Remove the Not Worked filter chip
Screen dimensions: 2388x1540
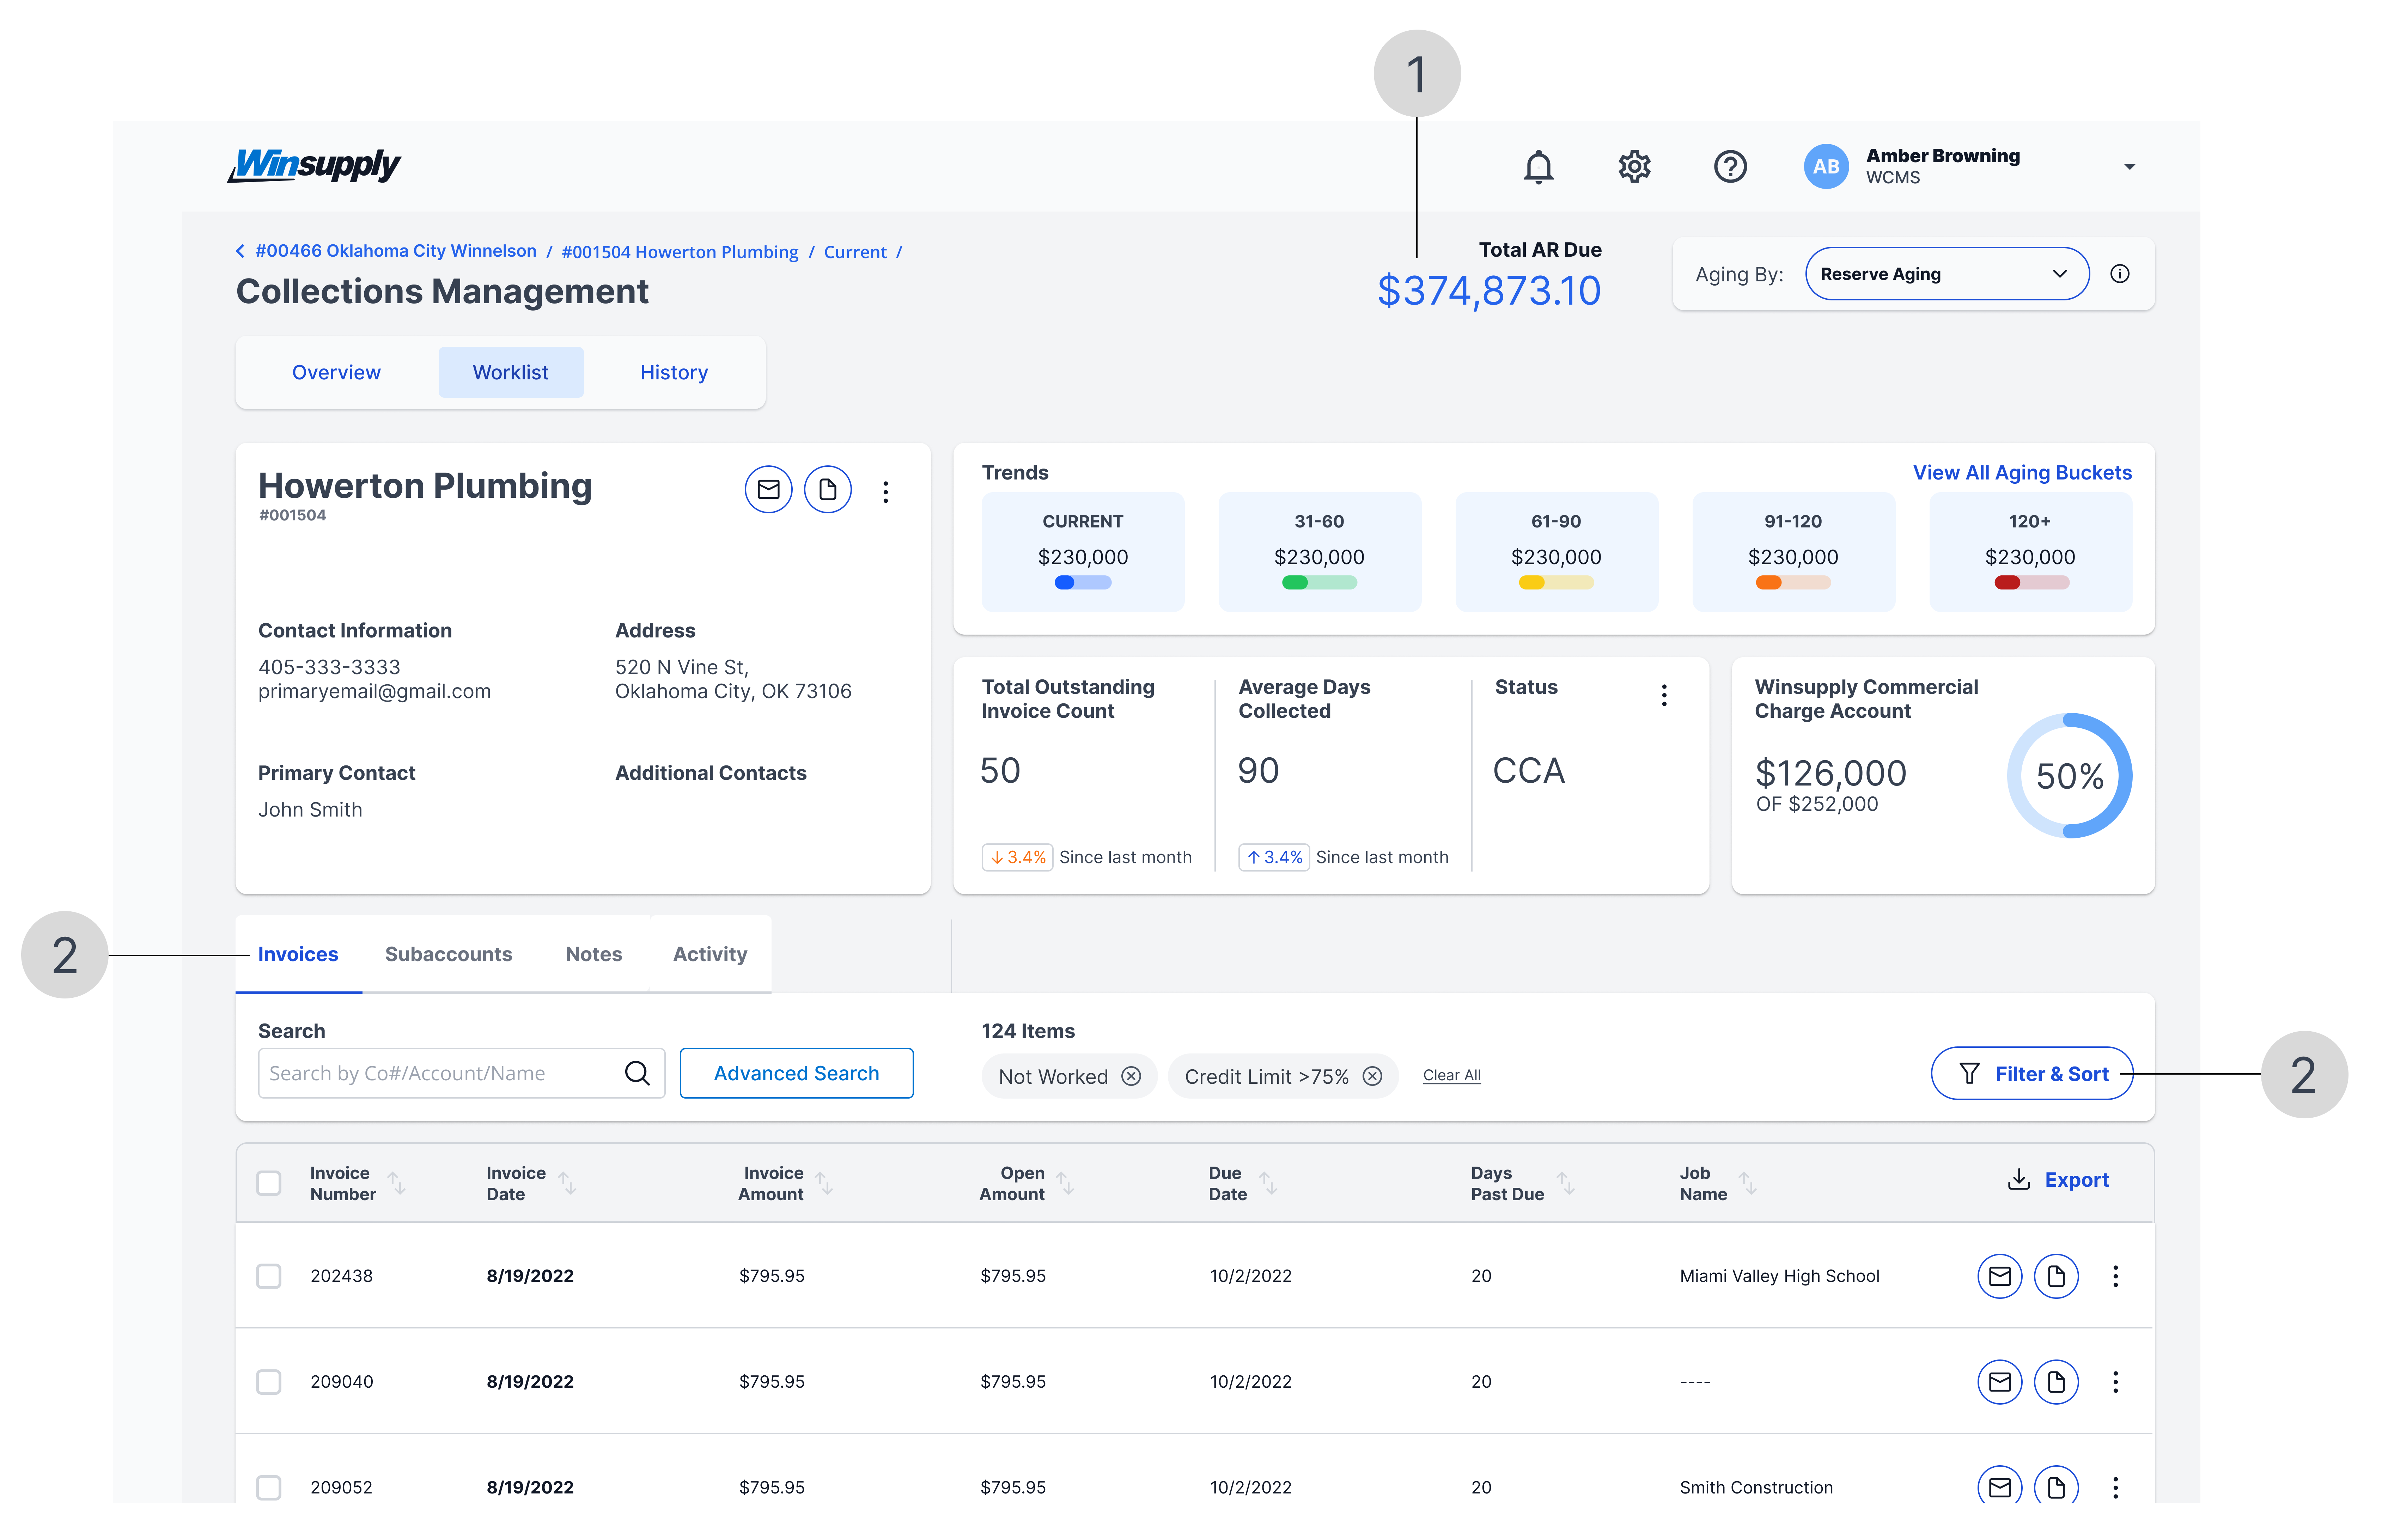(x=1131, y=1076)
